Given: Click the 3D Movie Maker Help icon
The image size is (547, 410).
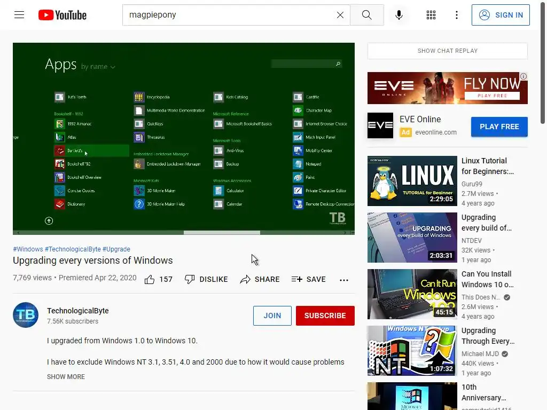Looking at the screenshot, I should coord(139,204).
